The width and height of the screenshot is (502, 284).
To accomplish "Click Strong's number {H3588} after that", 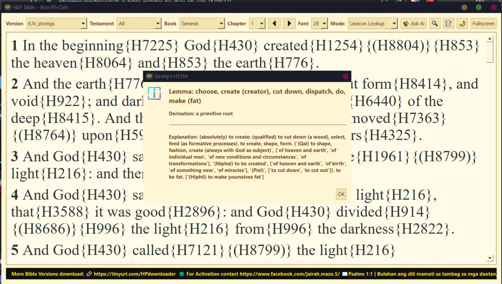I will pyautogui.click(x=62, y=212).
